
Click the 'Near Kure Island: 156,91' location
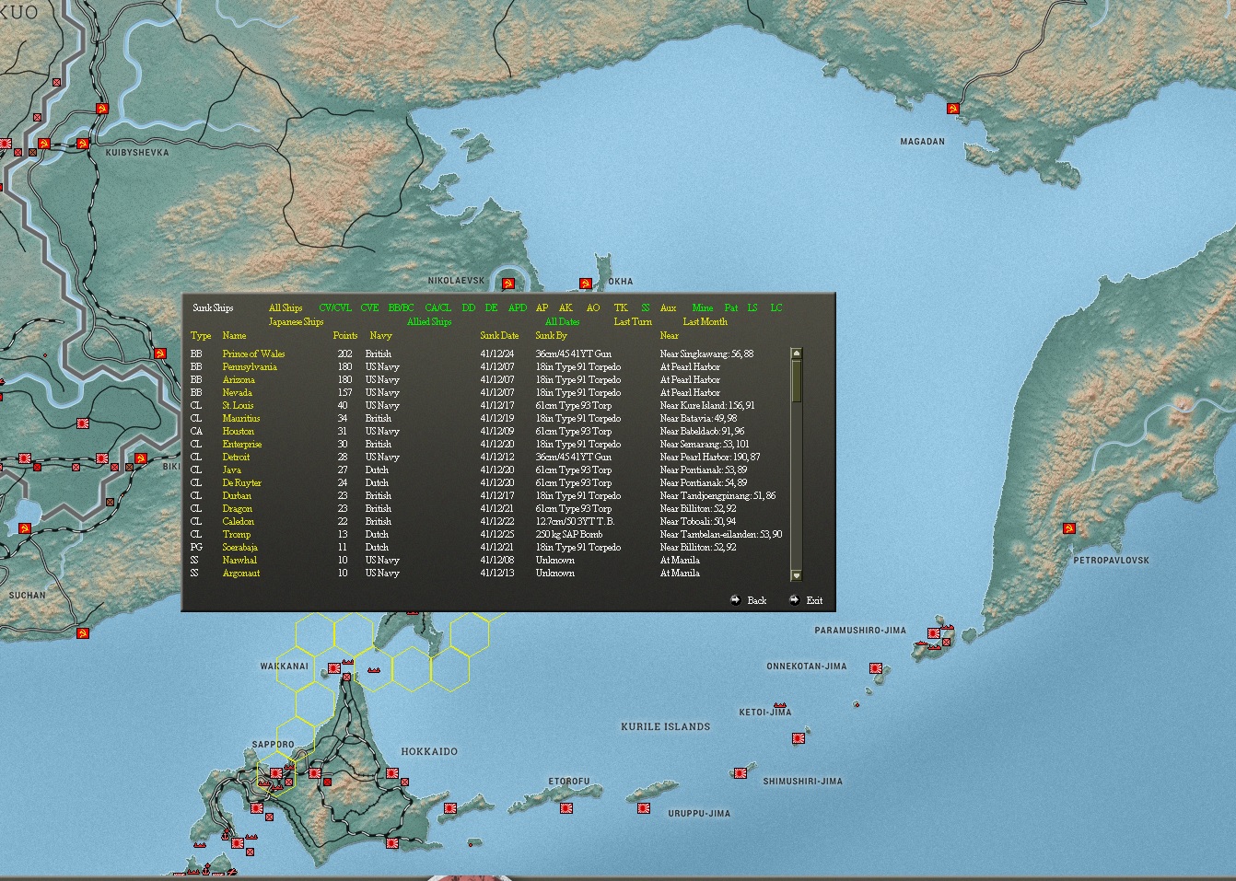pos(707,405)
